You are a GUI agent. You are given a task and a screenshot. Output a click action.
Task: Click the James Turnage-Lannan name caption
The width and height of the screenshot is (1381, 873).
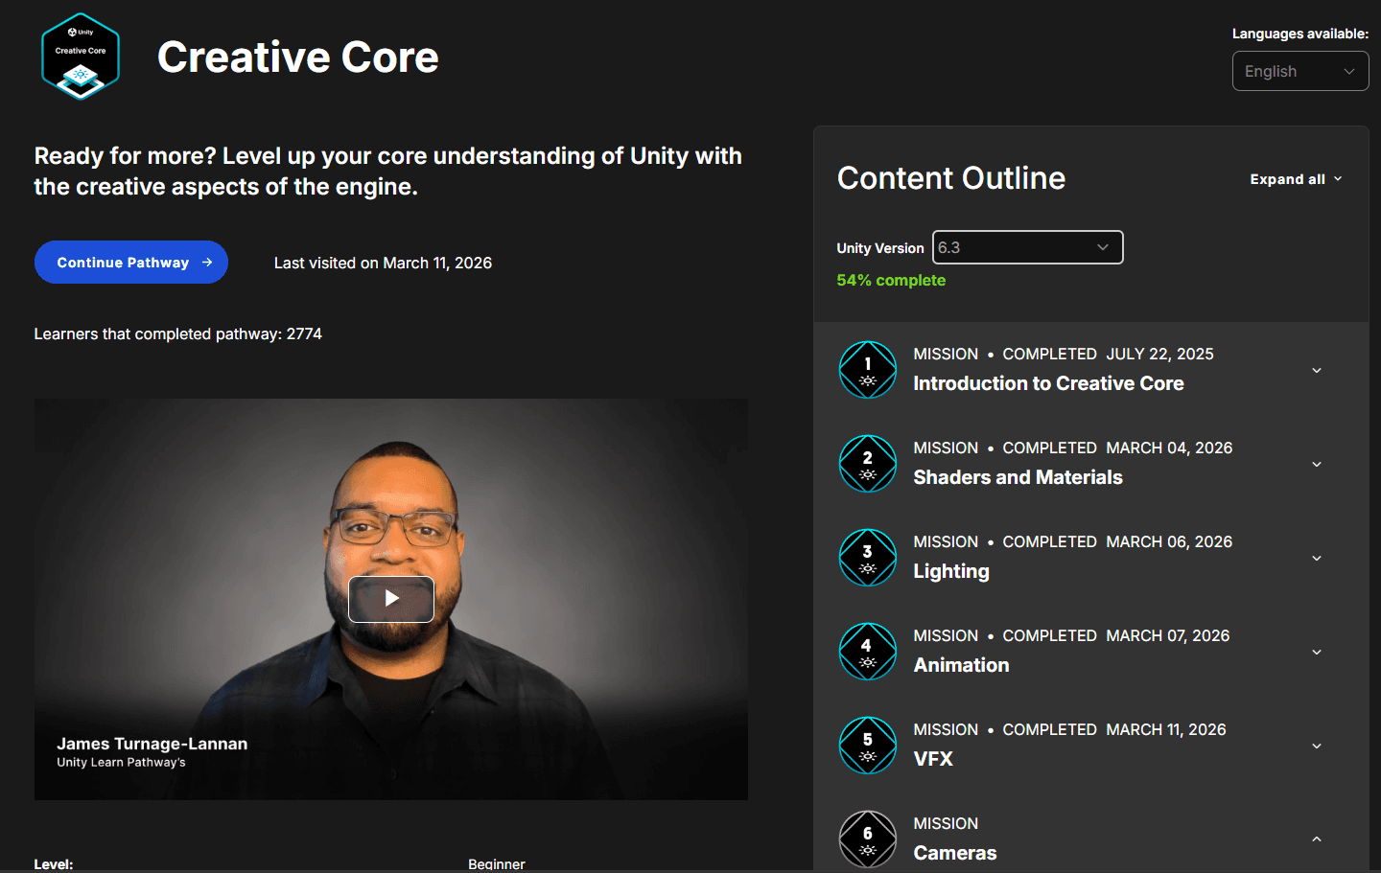click(x=152, y=744)
